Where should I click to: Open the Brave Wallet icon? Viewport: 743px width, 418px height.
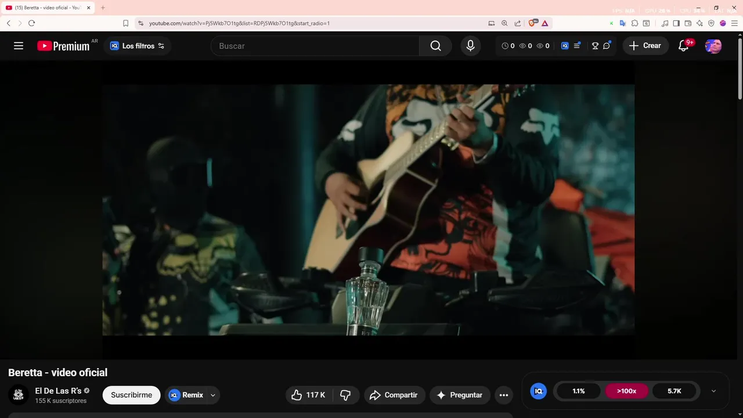tap(688, 23)
